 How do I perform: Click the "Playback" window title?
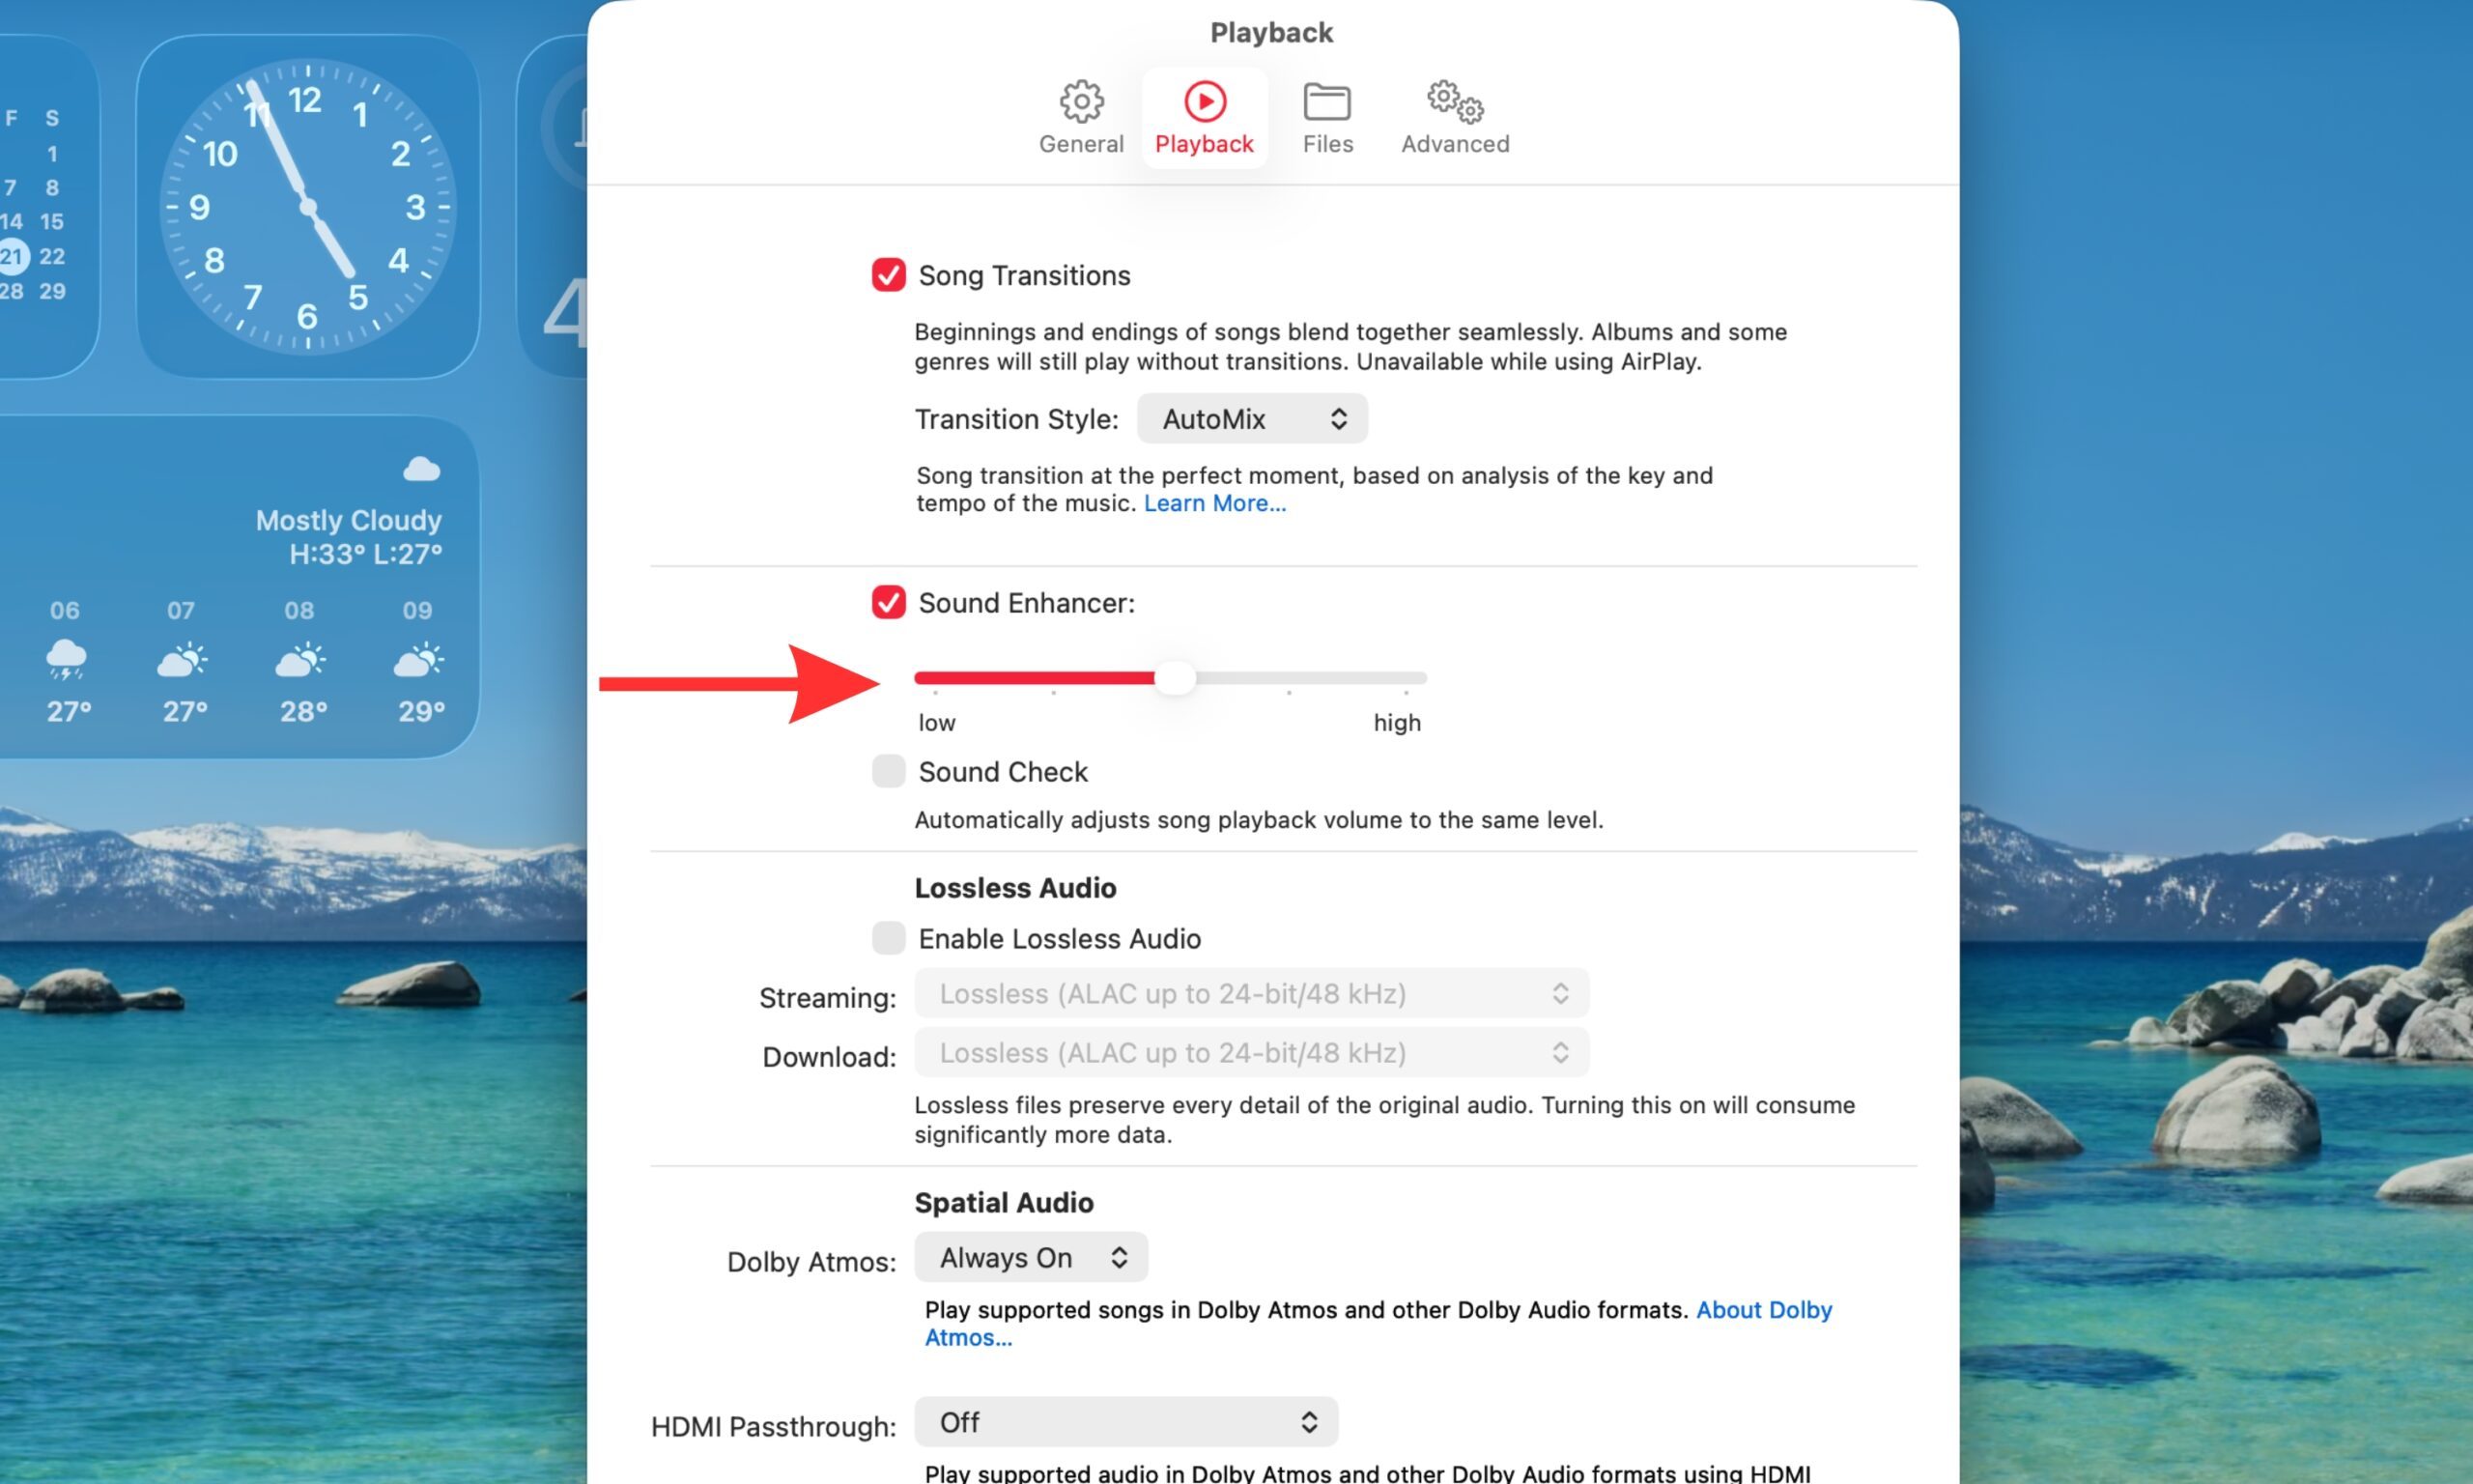pyautogui.click(x=1271, y=32)
